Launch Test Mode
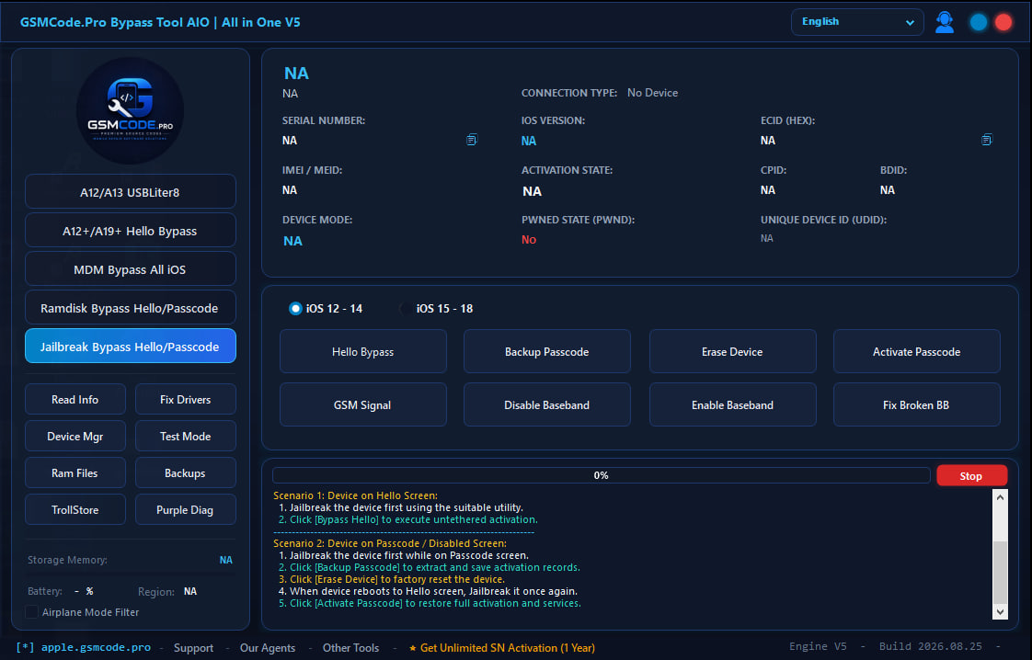This screenshot has width=1032, height=660. [x=186, y=437]
